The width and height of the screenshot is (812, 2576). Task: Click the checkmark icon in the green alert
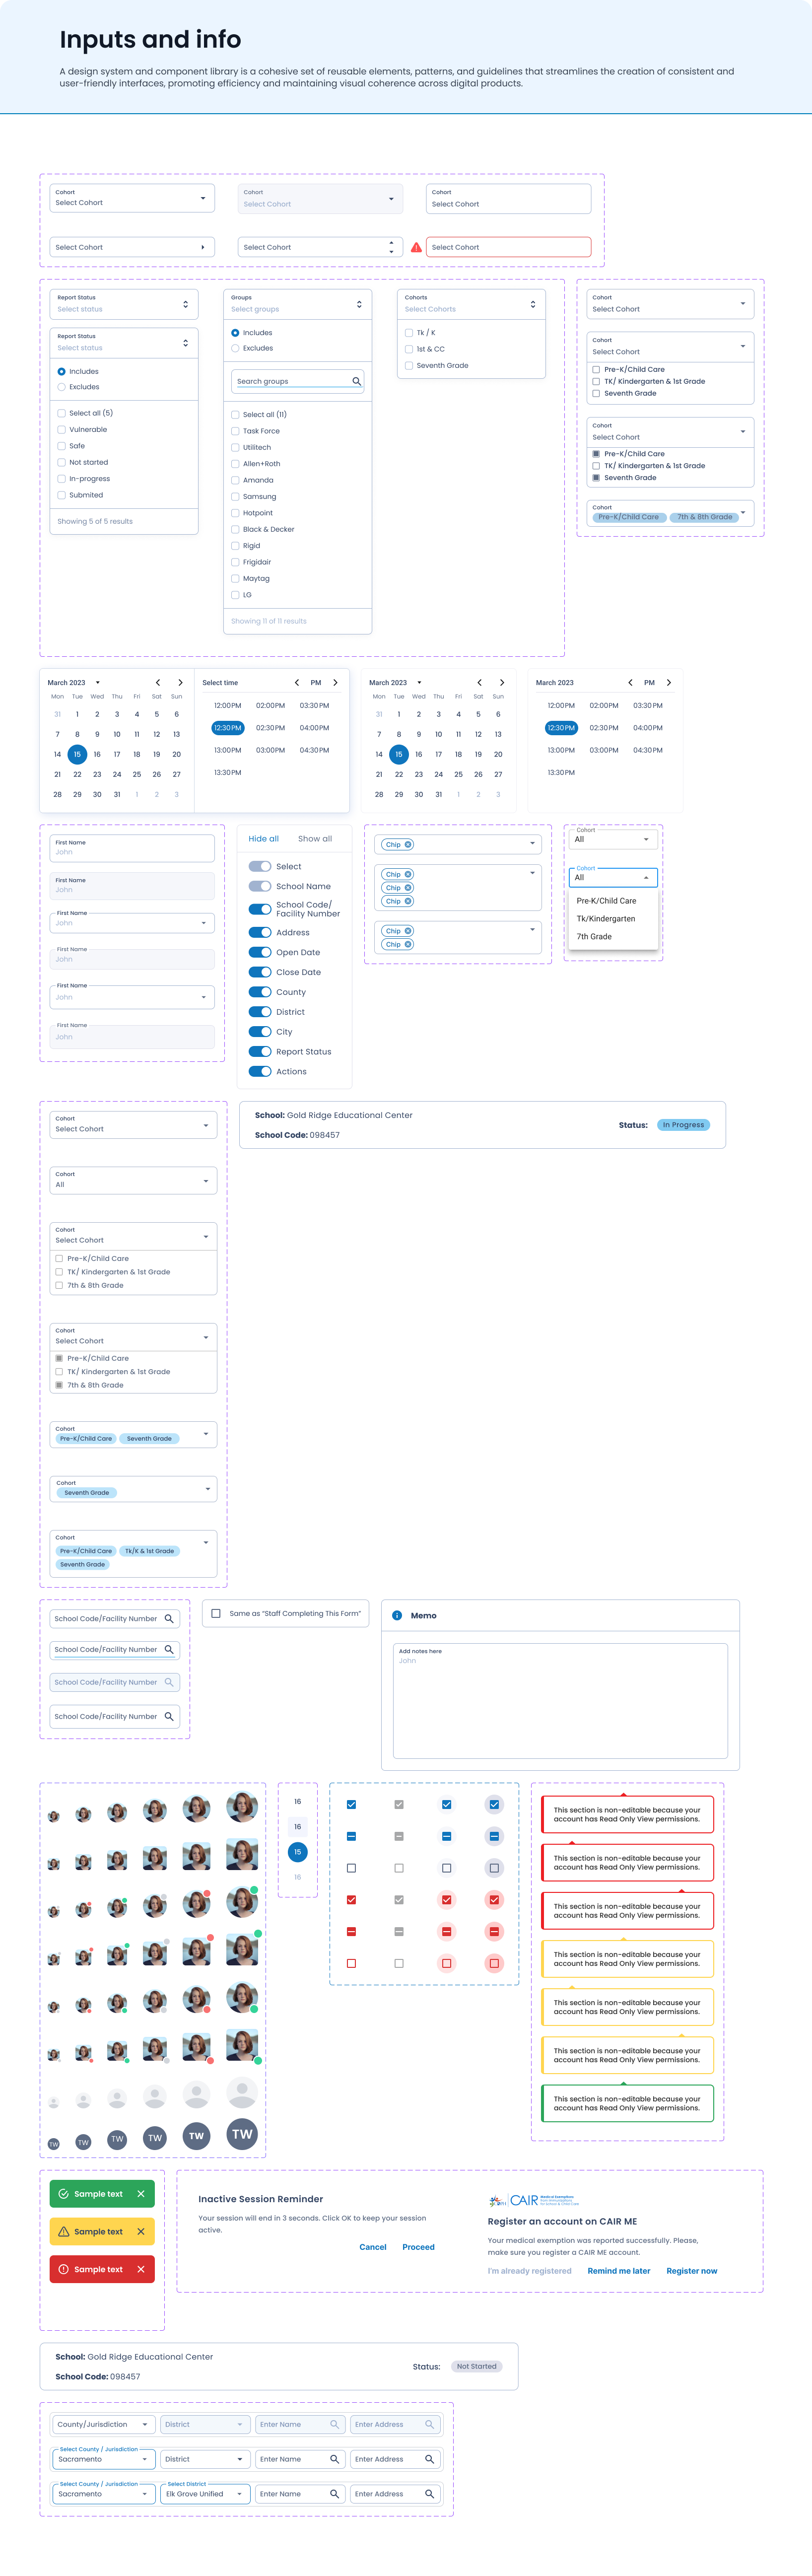pyautogui.click(x=63, y=2194)
